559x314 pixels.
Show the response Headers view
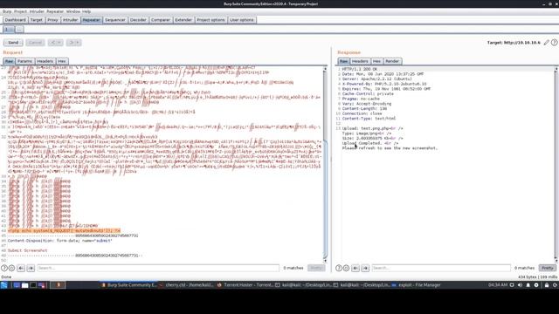pyautogui.click(x=360, y=61)
